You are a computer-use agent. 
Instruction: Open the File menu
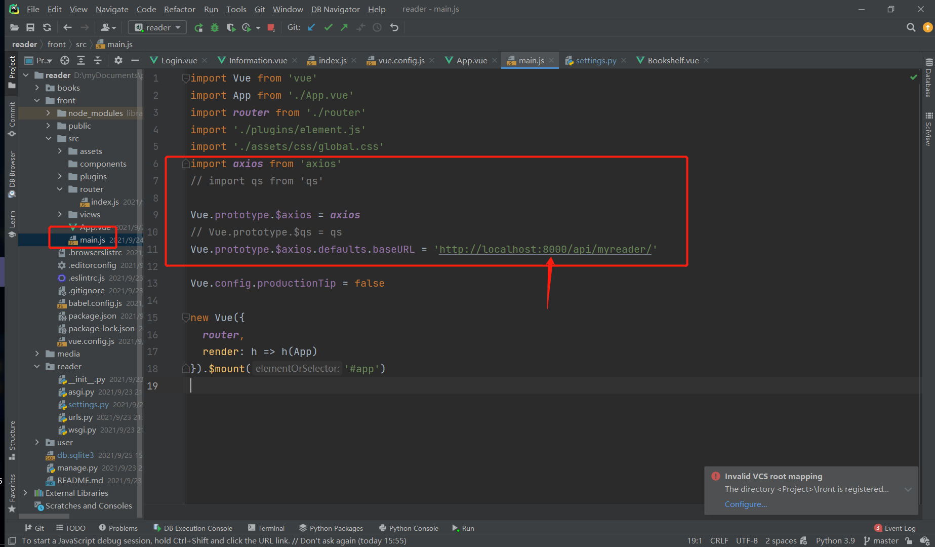coord(33,9)
